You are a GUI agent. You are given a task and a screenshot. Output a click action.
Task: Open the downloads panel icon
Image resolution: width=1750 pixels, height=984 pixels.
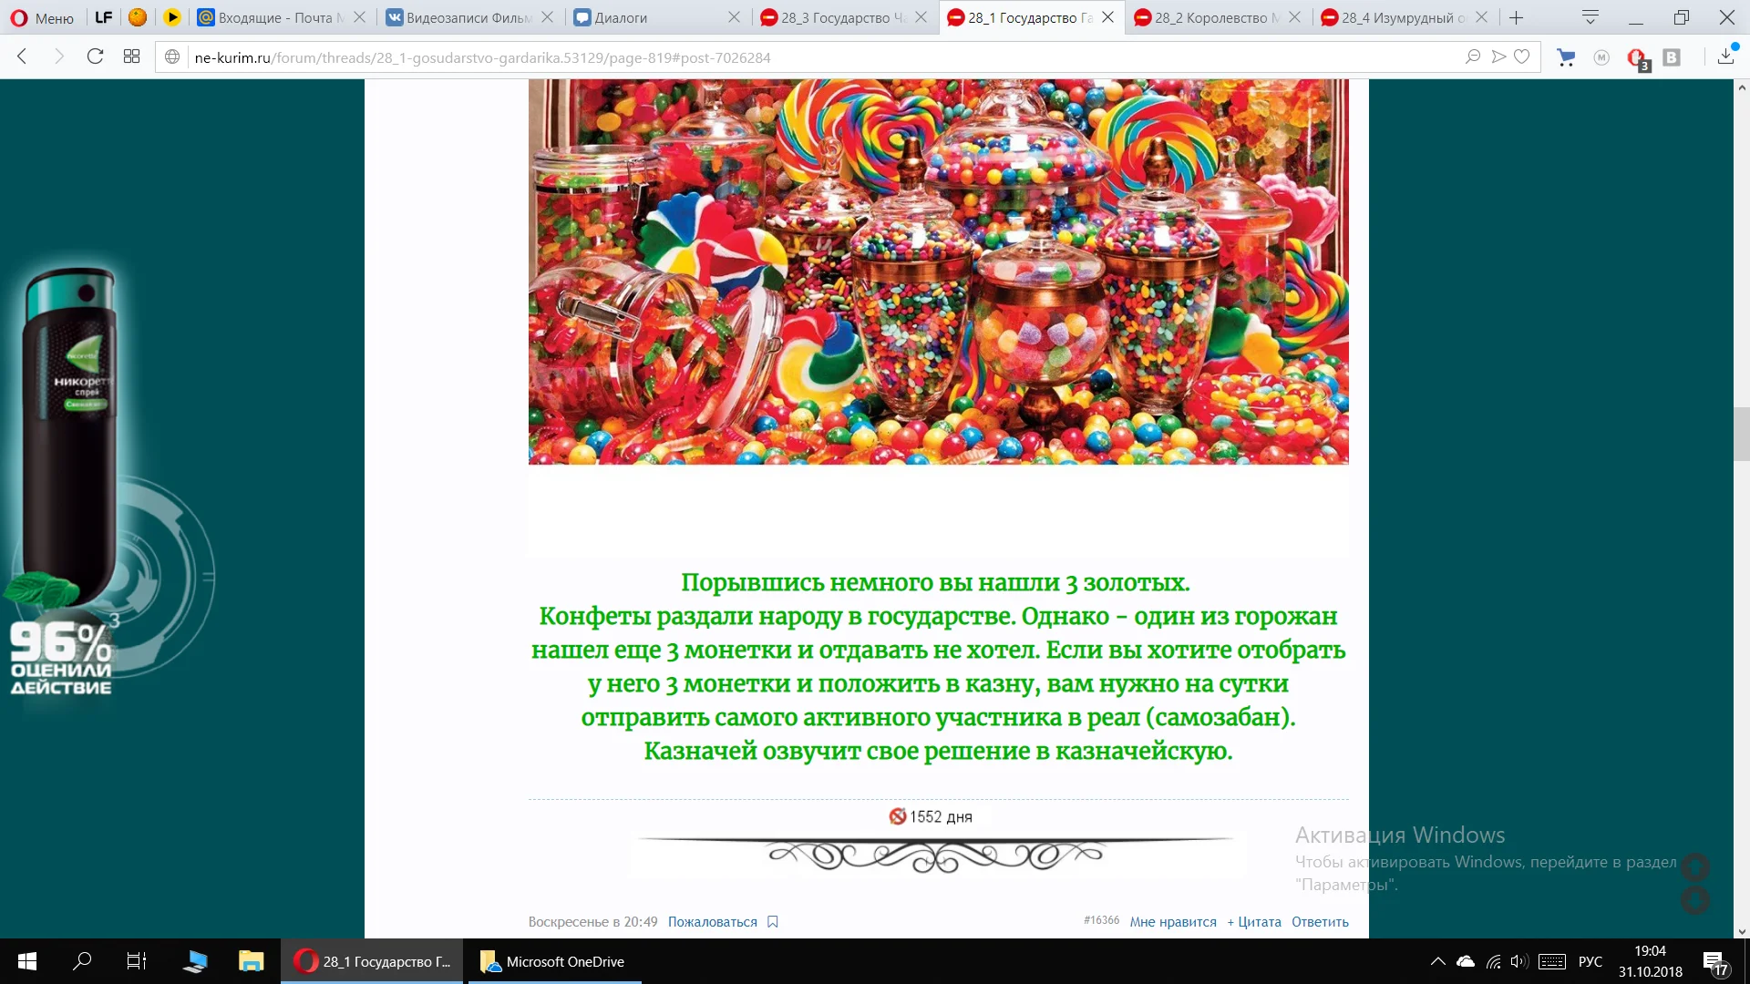[x=1725, y=56]
